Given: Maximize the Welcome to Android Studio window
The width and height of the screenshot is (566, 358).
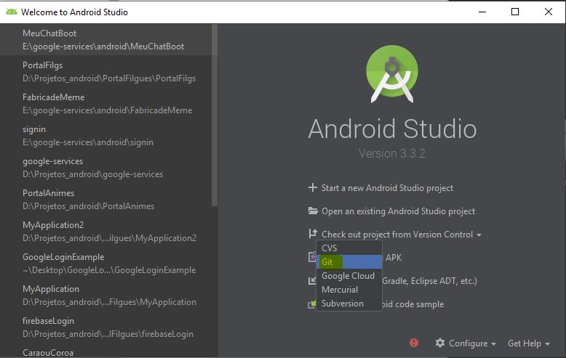Looking at the screenshot, I should click(x=515, y=12).
